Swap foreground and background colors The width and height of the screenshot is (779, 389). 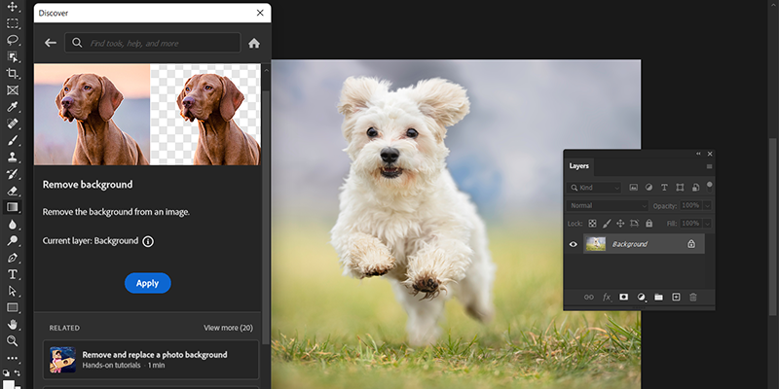[x=18, y=372]
